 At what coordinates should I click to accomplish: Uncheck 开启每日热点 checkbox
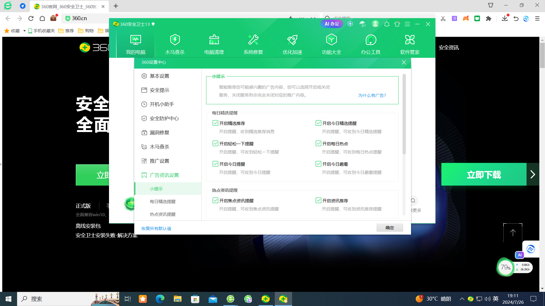(318, 143)
